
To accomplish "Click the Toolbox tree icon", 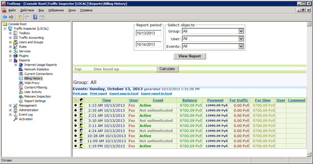I will click(x=15, y=33).
